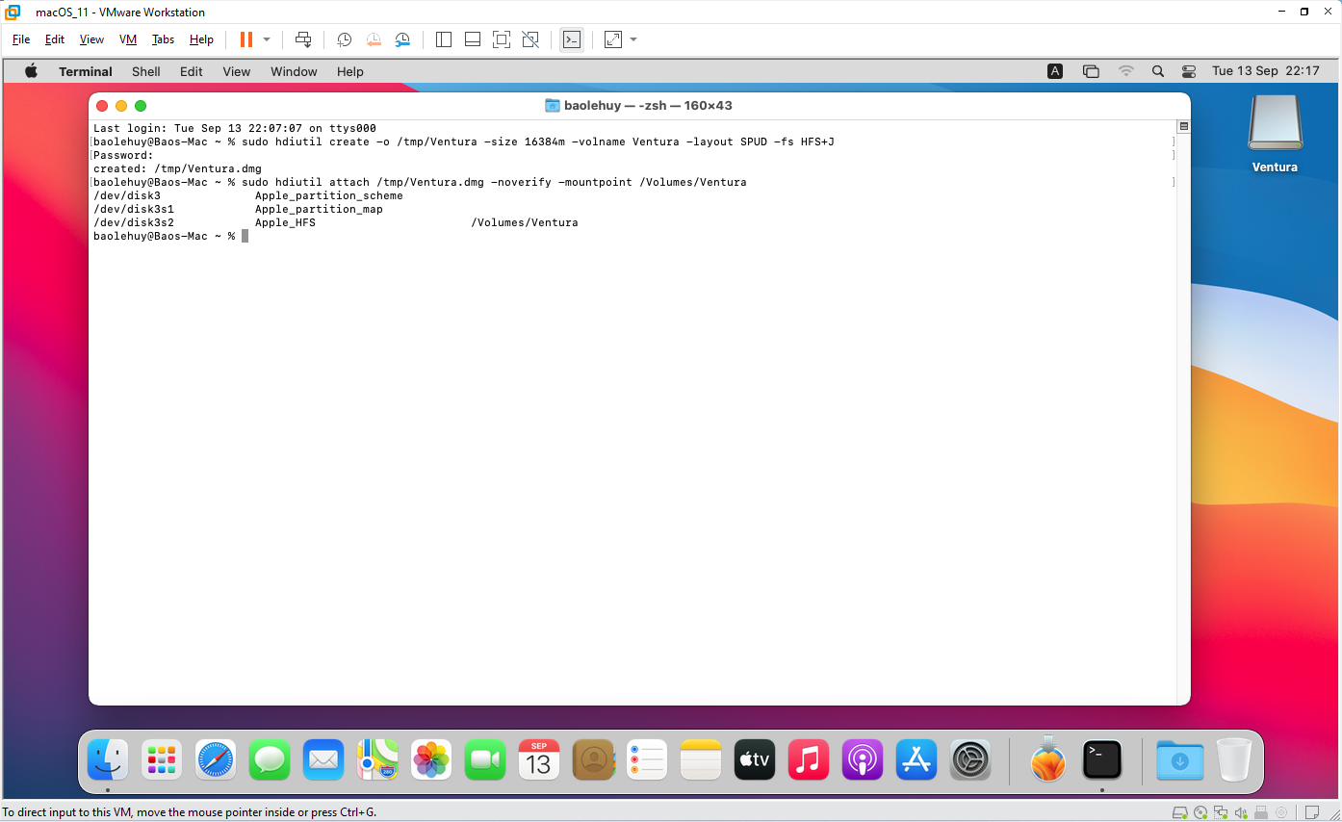Enter VMware full screen mode
This screenshot has width=1342, height=822.
[502, 39]
